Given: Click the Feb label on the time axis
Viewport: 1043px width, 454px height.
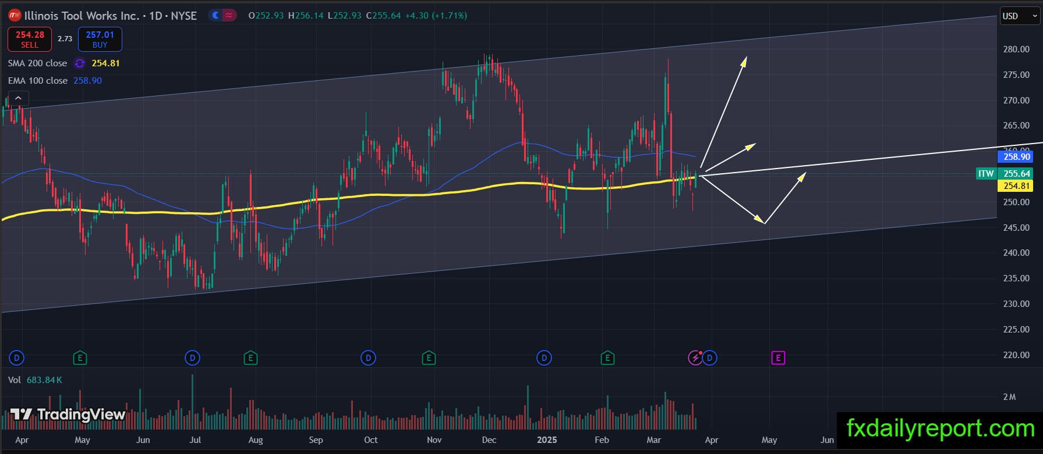Looking at the screenshot, I should (602, 440).
